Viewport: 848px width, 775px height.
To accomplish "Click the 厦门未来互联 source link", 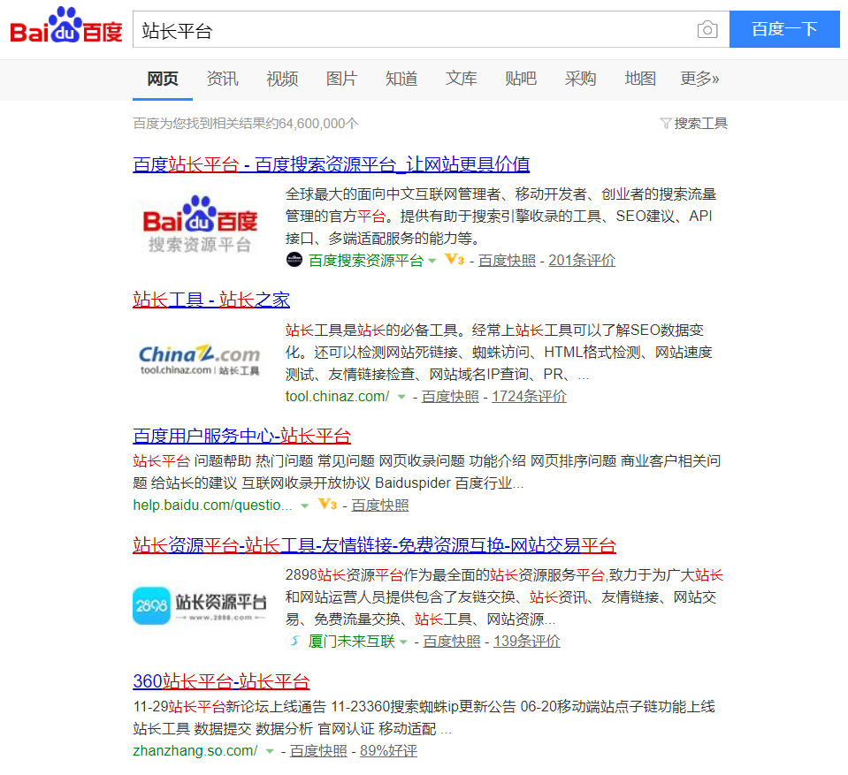I will [x=352, y=642].
